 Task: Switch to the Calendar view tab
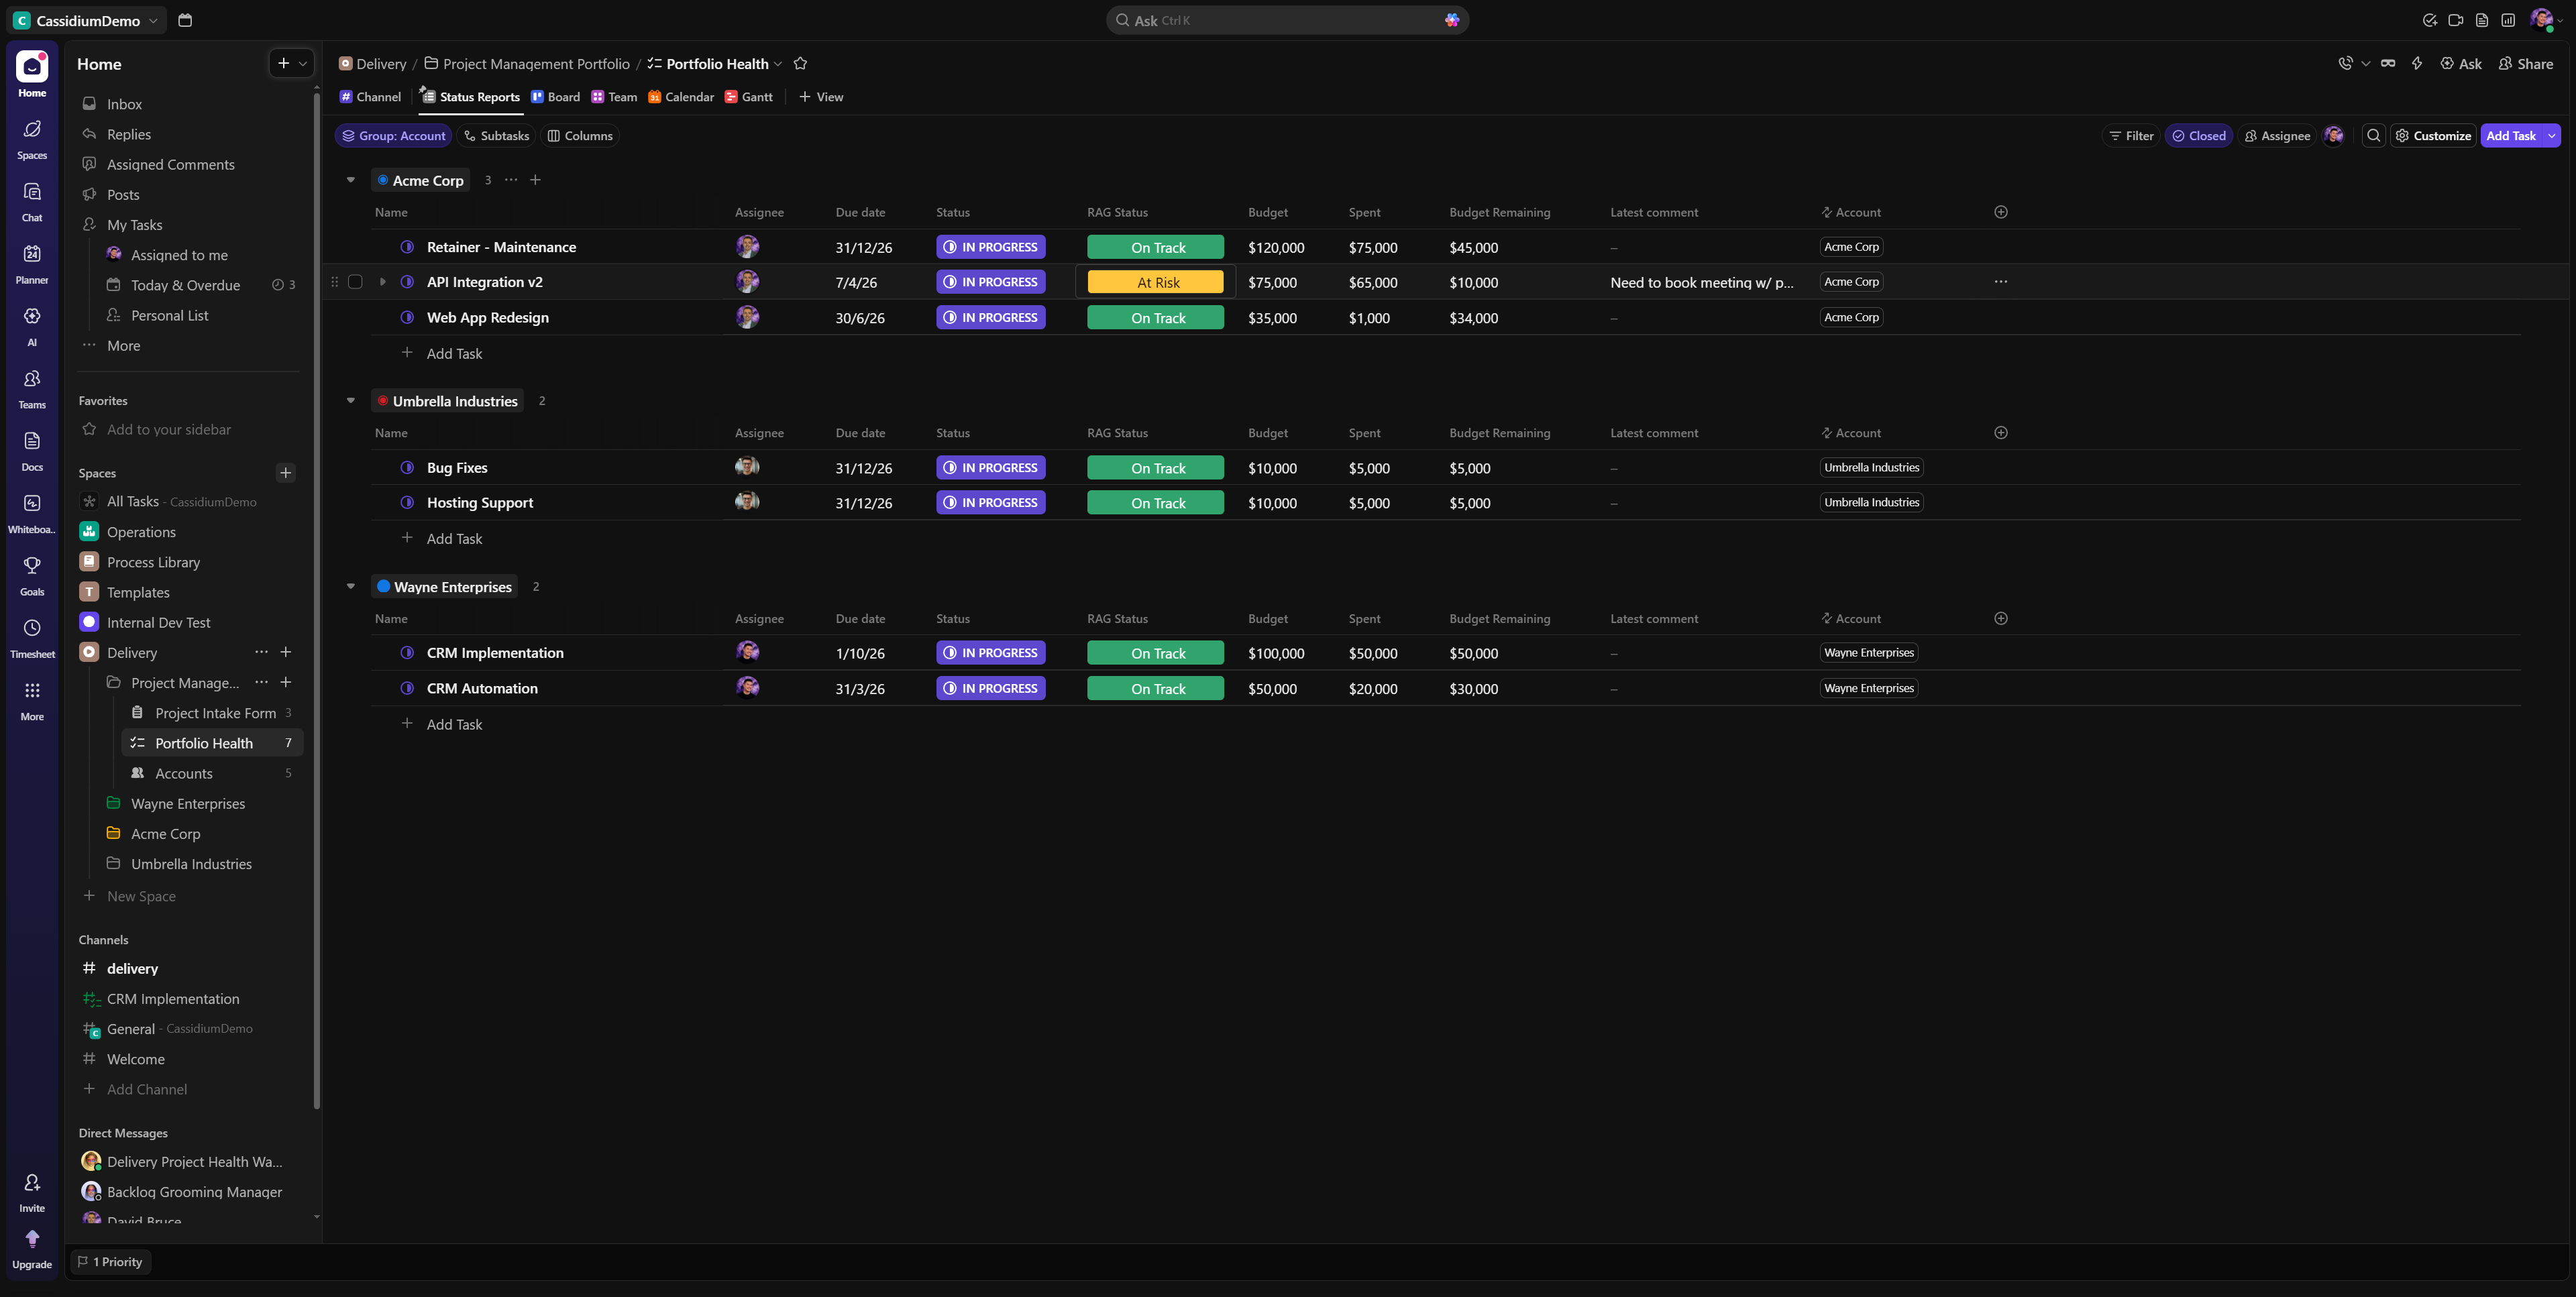681,97
